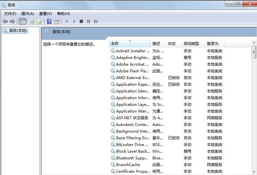257x175 pixels.
Task: Toggle the show/hide console tree icon
Action: (x=22, y=21)
